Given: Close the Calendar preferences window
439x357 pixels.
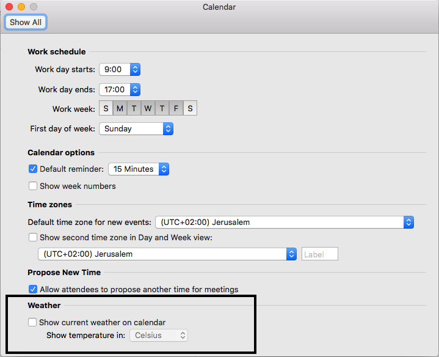Looking at the screenshot, I should pos(9,7).
